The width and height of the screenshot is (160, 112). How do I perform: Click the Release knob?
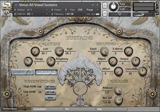tap(118, 90)
